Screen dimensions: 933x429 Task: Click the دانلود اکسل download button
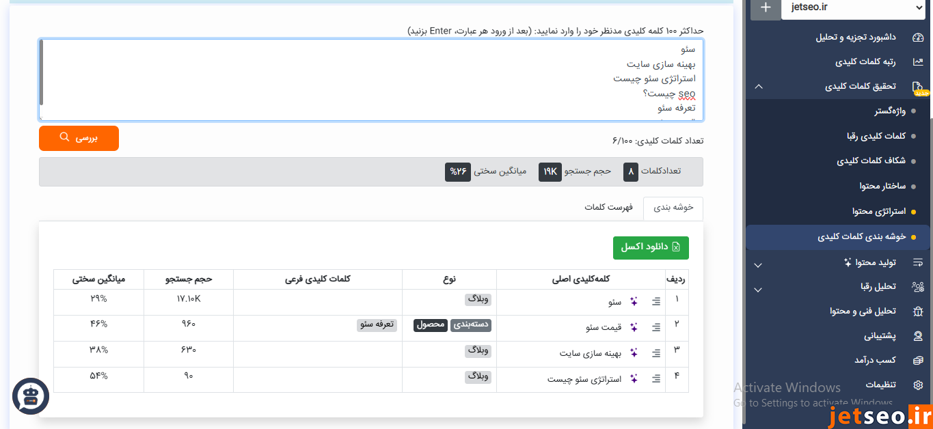[651, 248]
